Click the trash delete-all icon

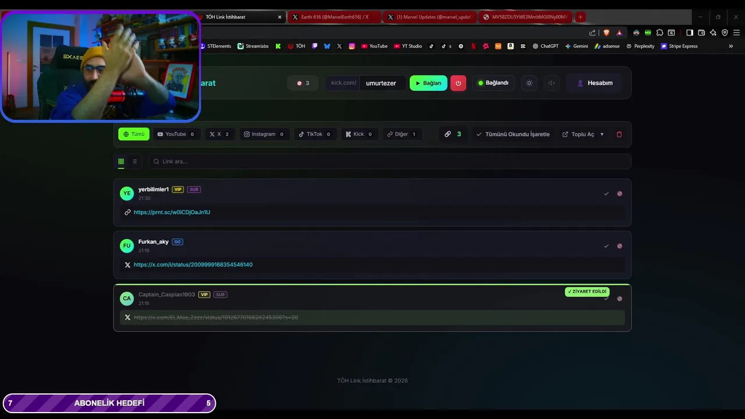click(x=619, y=134)
